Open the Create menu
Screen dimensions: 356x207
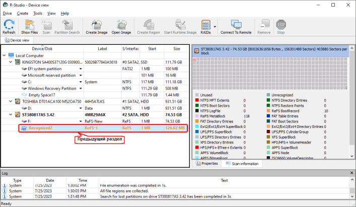pyautogui.click(x=23, y=14)
